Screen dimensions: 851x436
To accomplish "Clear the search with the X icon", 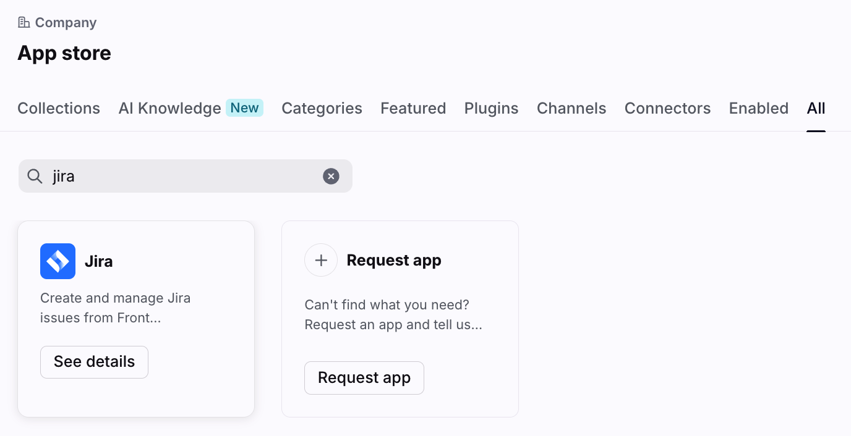I will [x=331, y=177].
